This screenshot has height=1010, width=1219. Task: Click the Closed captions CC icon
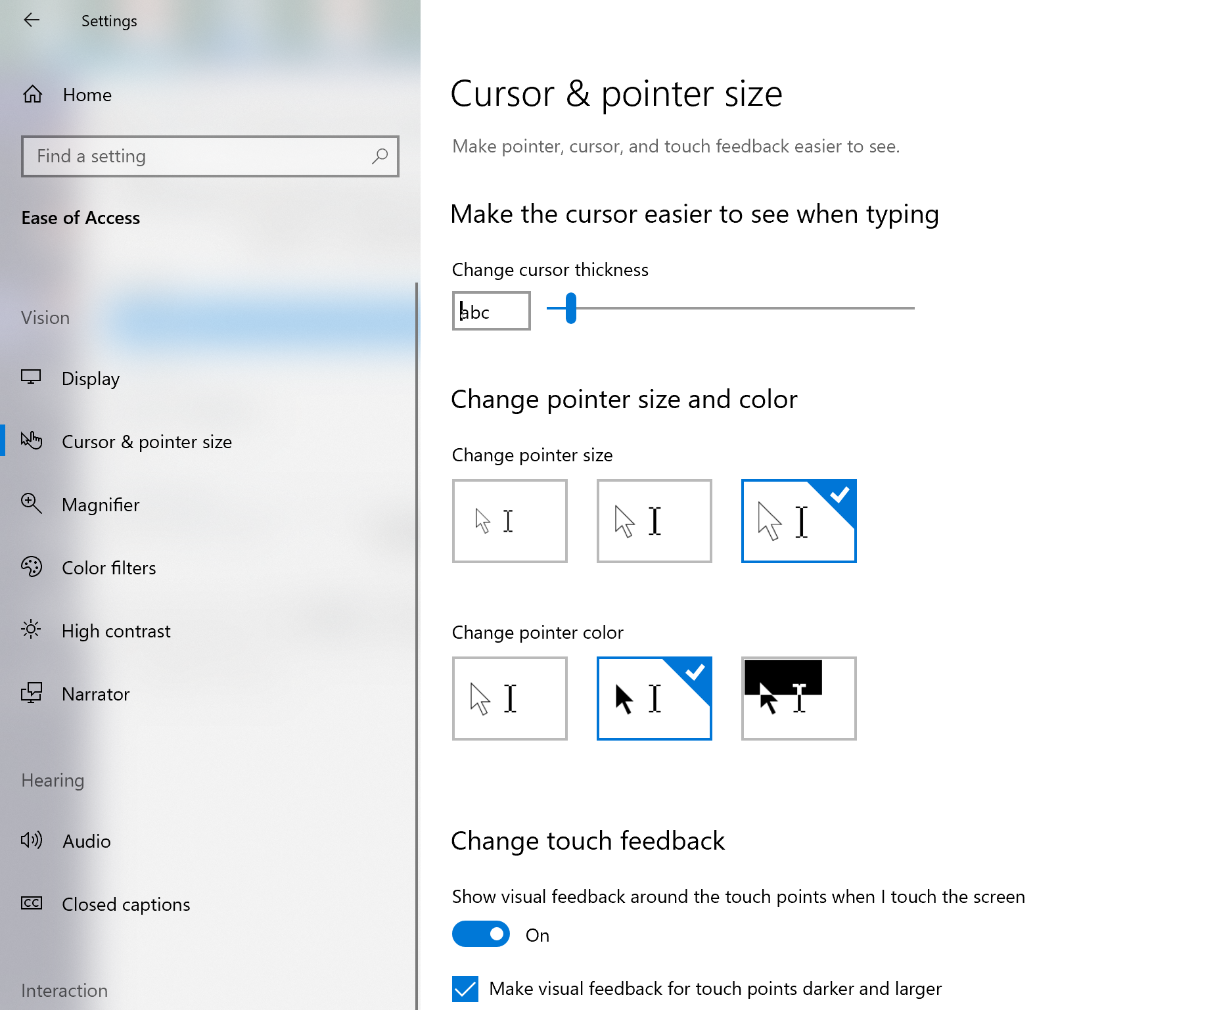[31, 903]
